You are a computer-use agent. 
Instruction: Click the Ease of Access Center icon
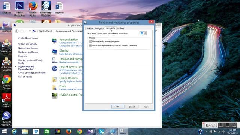(x=54, y=68)
